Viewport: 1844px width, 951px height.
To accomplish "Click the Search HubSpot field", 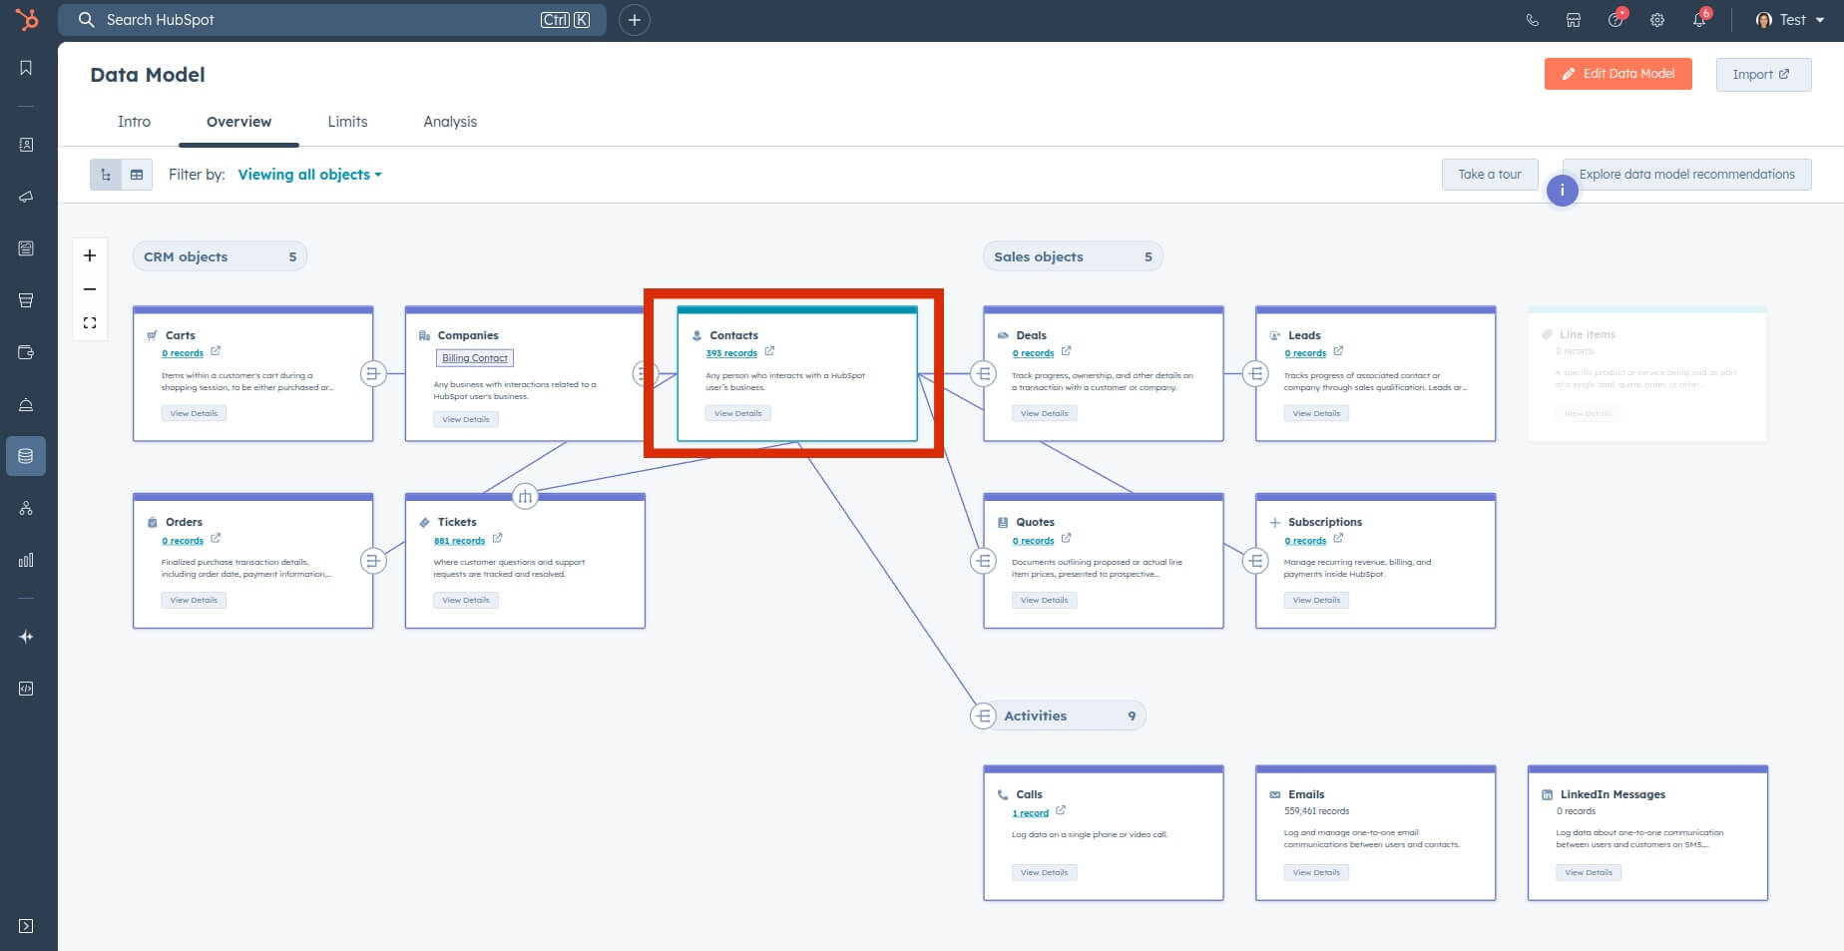I will (319, 20).
